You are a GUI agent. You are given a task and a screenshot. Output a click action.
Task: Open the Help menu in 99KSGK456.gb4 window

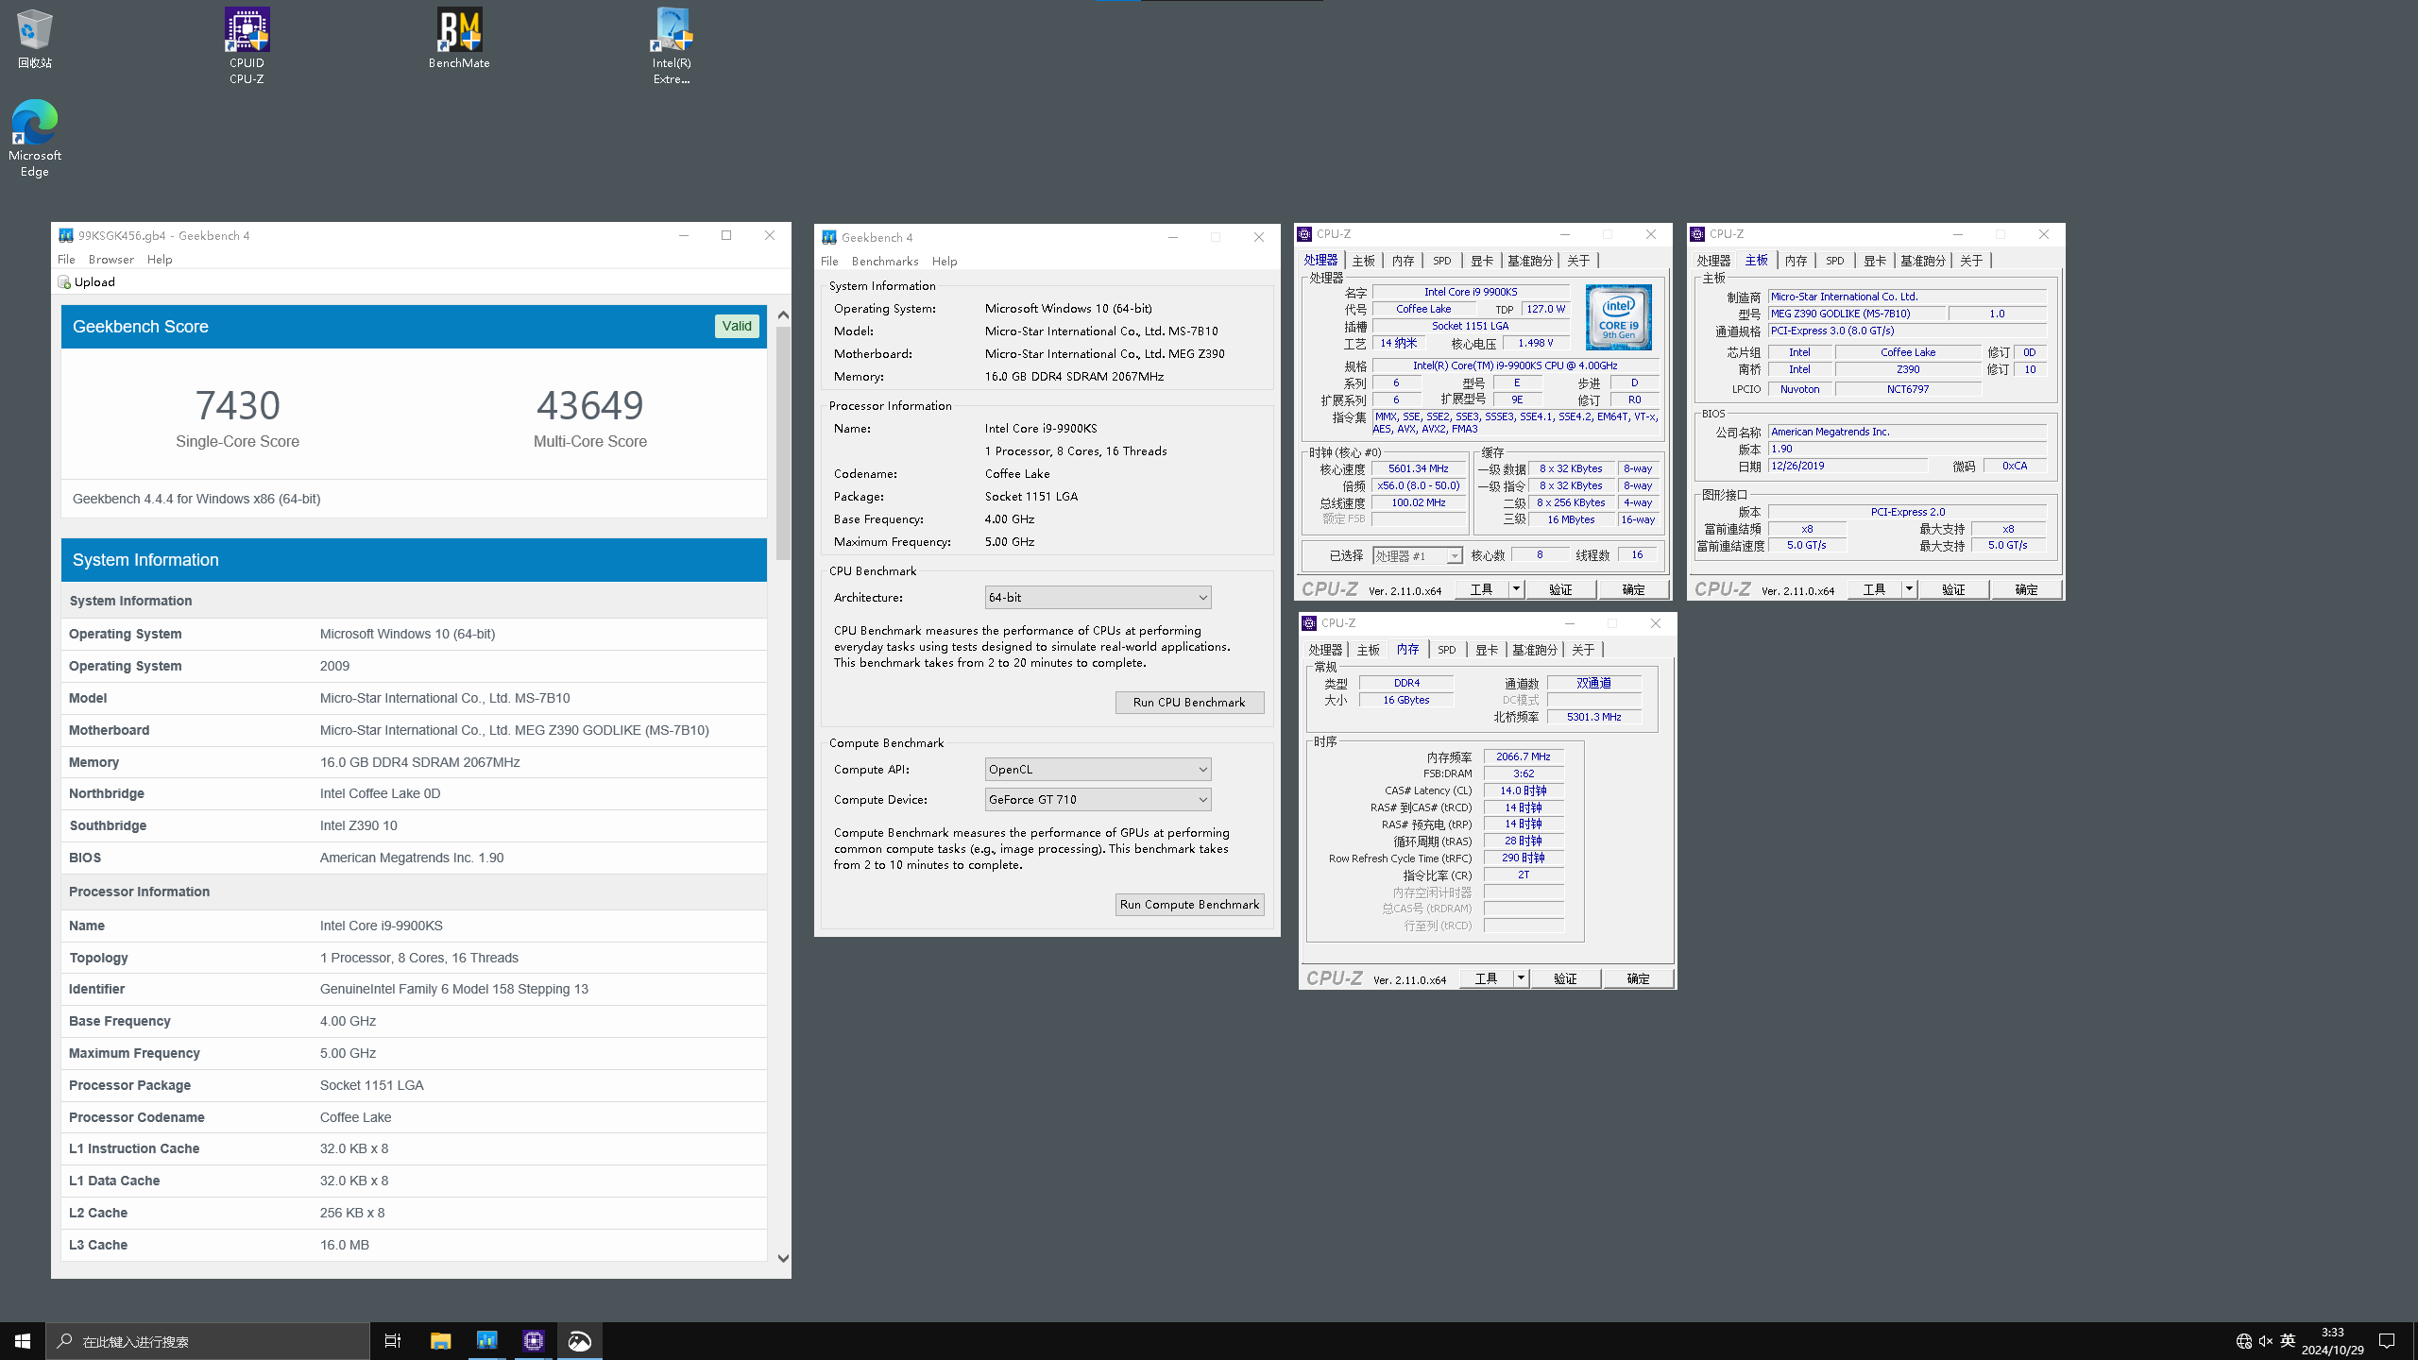click(x=160, y=260)
